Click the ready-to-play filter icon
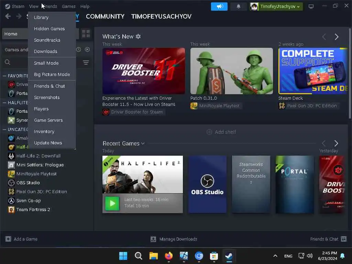The width and height of the screenshot is (352, 264). point(87,49)
